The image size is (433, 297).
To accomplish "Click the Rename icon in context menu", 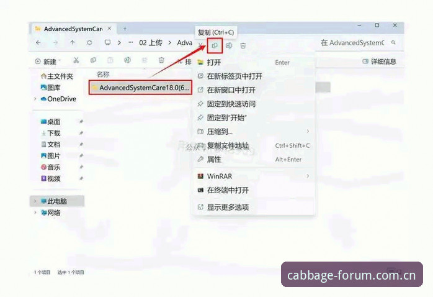I will click(229, 45).
